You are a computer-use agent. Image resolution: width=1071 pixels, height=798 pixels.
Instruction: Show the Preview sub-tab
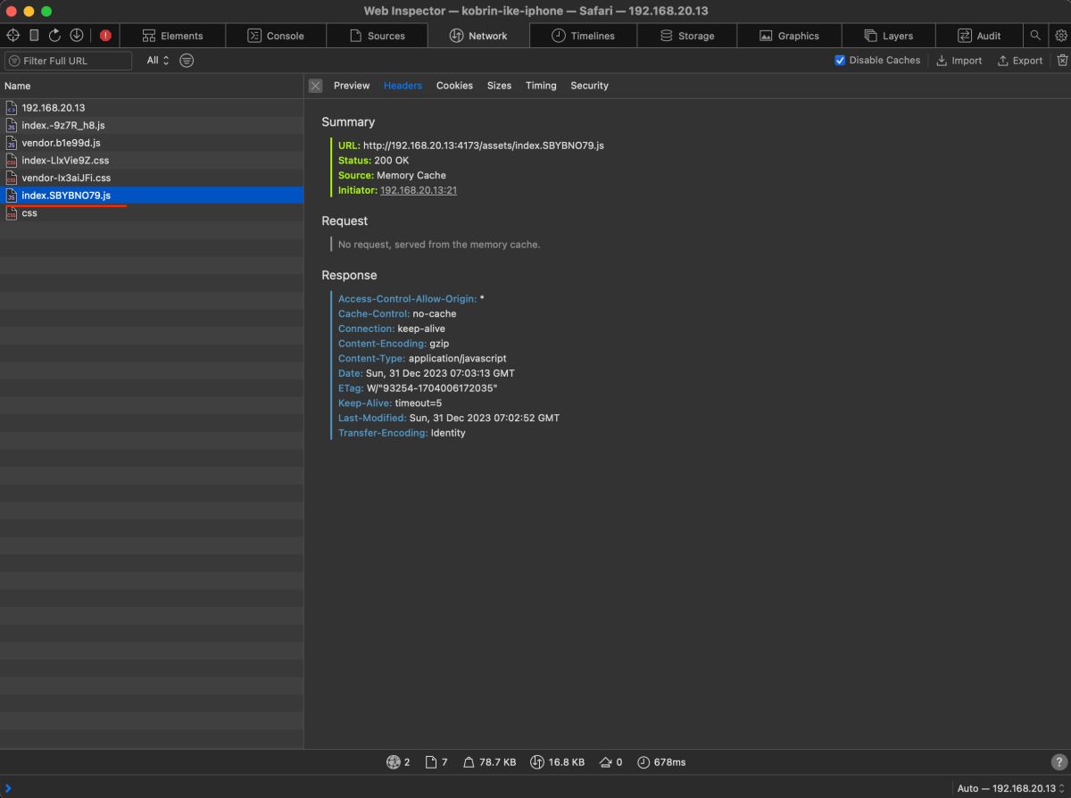(x=352, y=86)
